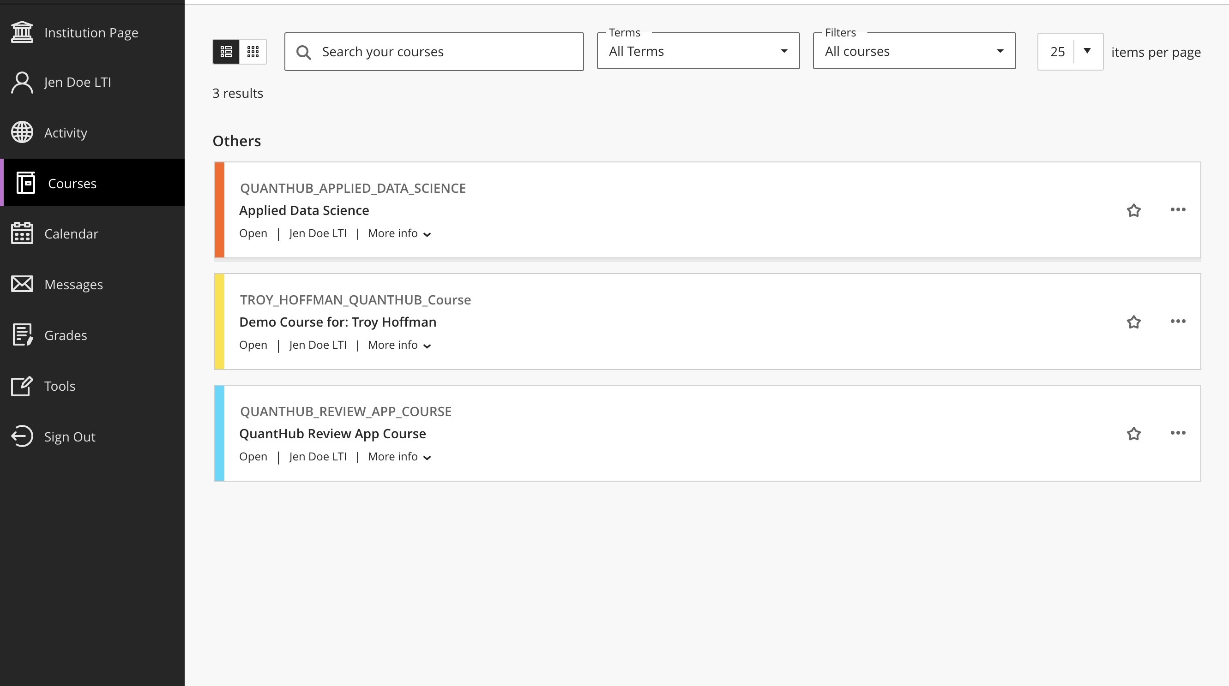Click the Grades icon
Viewport: 1229px width, 686px height.
coord(22,334)
